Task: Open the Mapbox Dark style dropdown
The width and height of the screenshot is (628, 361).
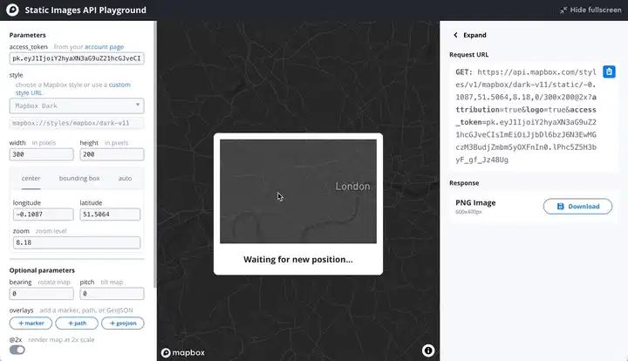Action: pos(78,106)
